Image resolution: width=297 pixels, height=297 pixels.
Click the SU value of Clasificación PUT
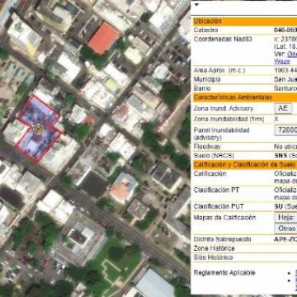tap(278, 206)
